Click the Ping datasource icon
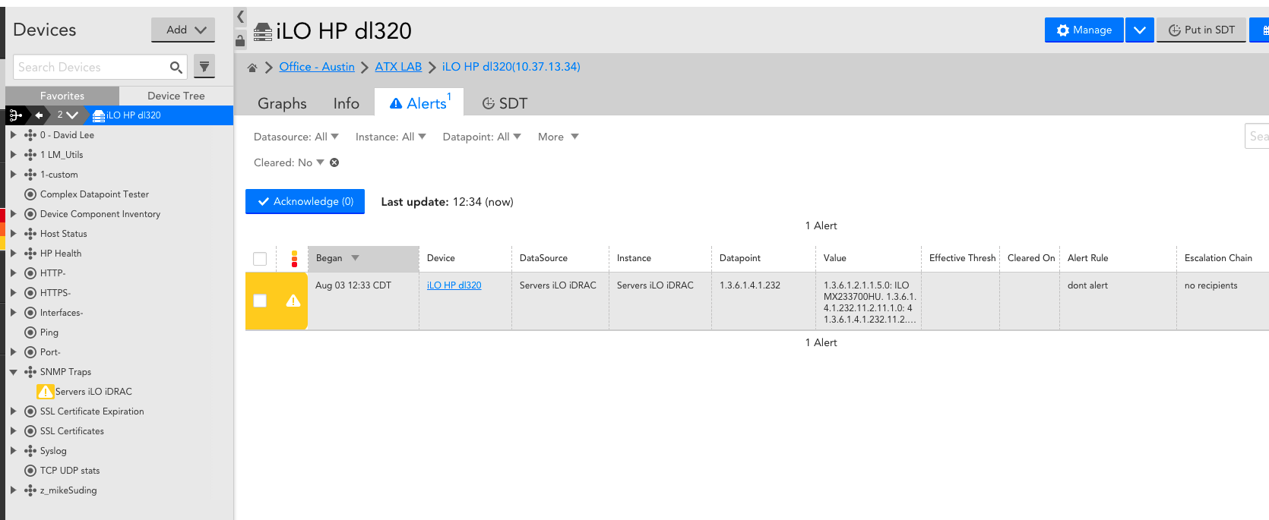Image resolution: width=1269 pixels, height=520 pixels. [30, 332]
